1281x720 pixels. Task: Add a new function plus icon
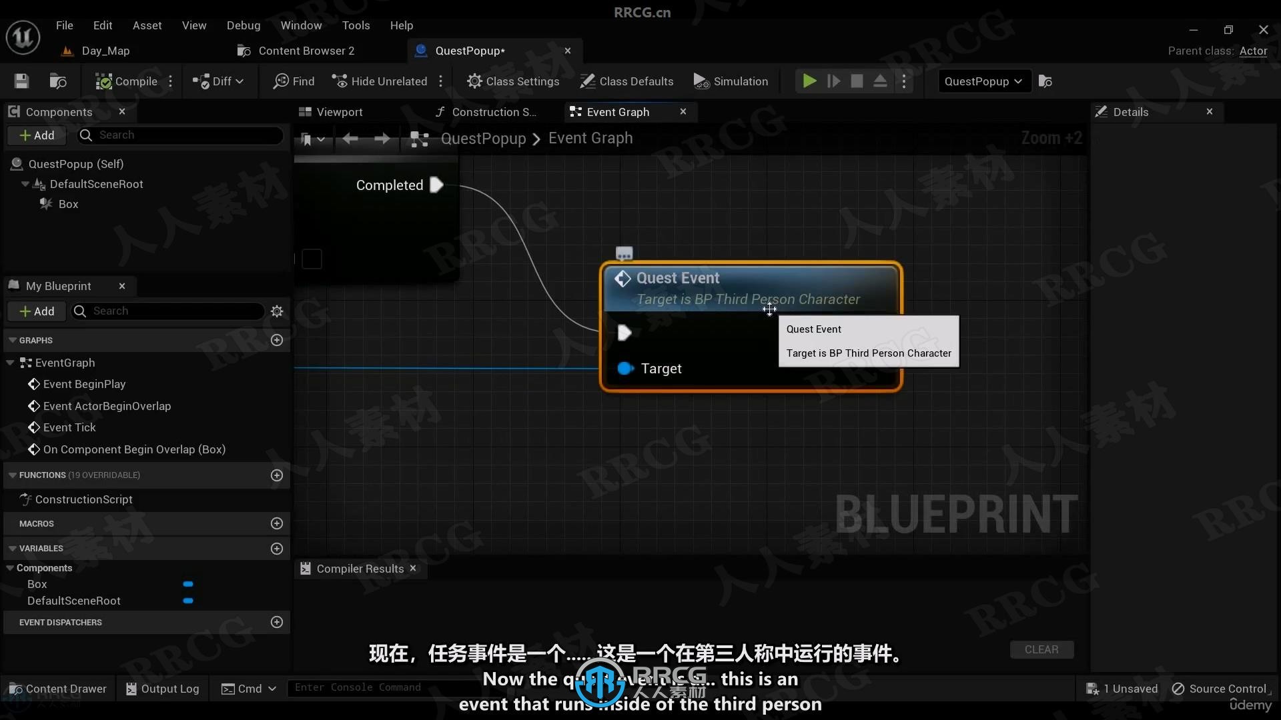point(277,475)
